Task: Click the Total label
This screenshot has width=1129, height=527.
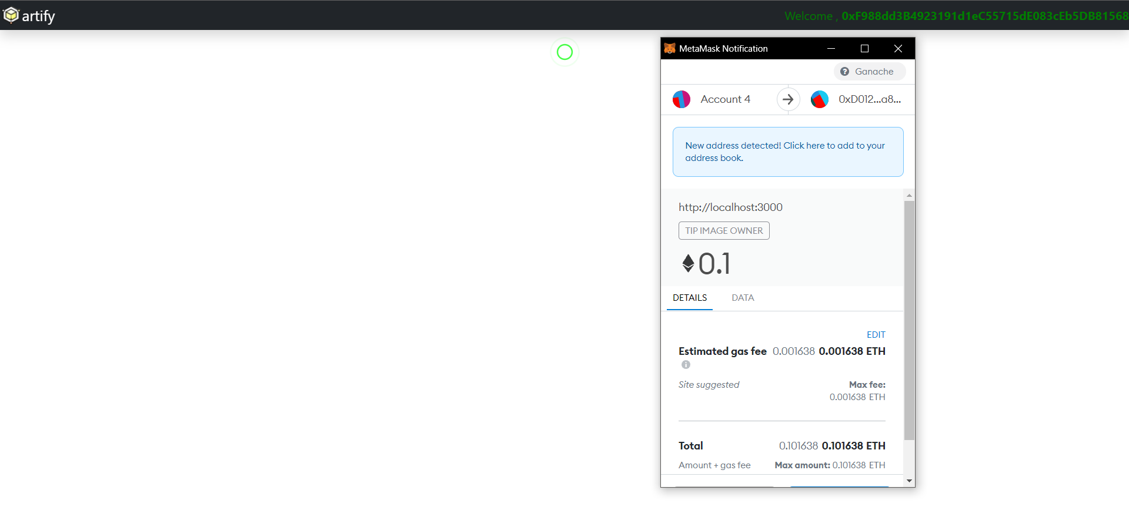Action: pos(691,446)
